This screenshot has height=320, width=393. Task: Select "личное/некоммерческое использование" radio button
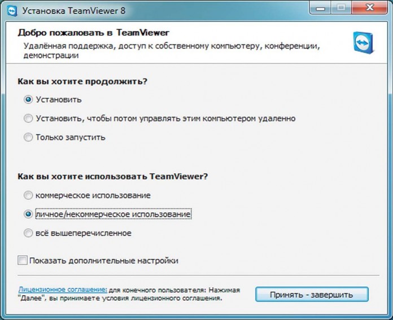click(28, 214)
